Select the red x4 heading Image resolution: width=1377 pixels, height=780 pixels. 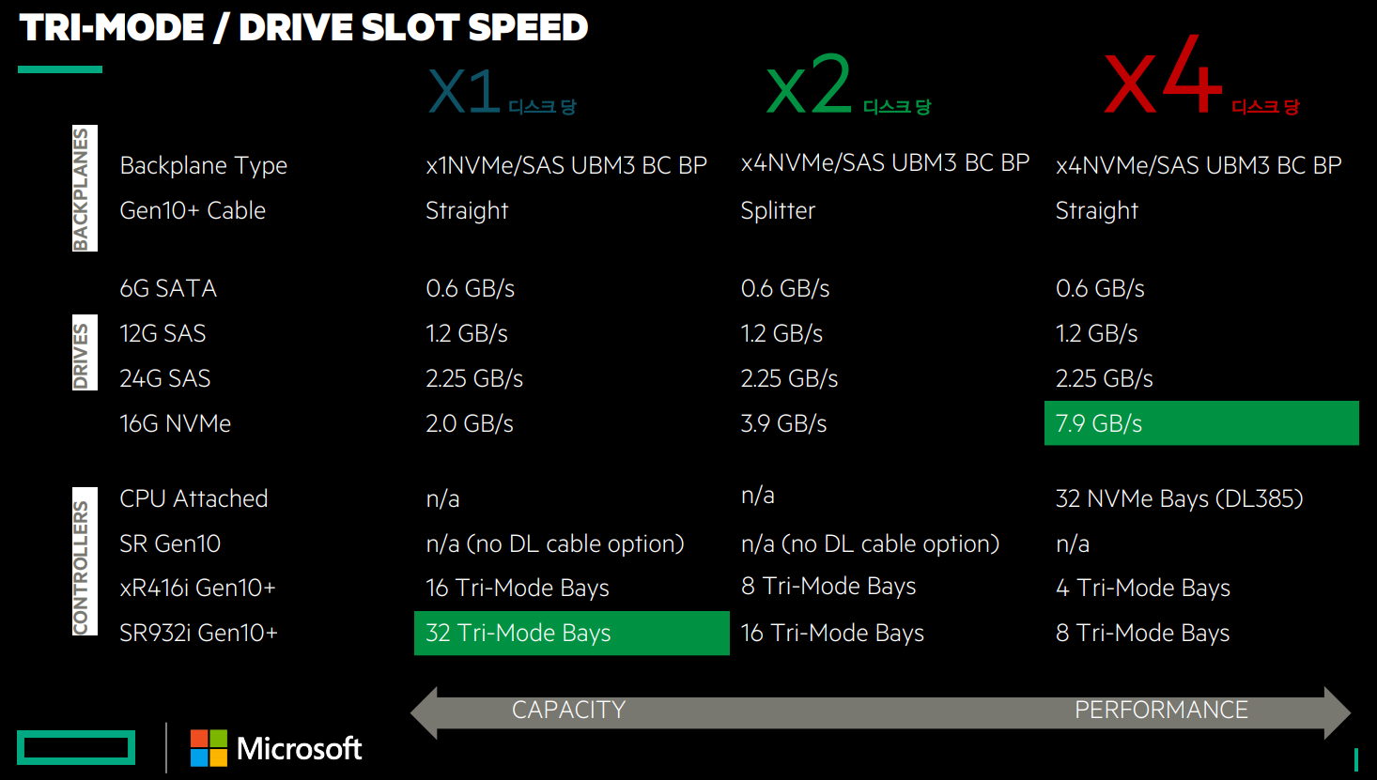click(1163, 77)
